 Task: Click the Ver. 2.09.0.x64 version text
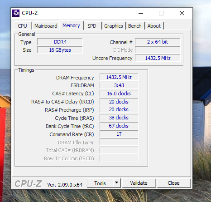click(x=65, y=185)
